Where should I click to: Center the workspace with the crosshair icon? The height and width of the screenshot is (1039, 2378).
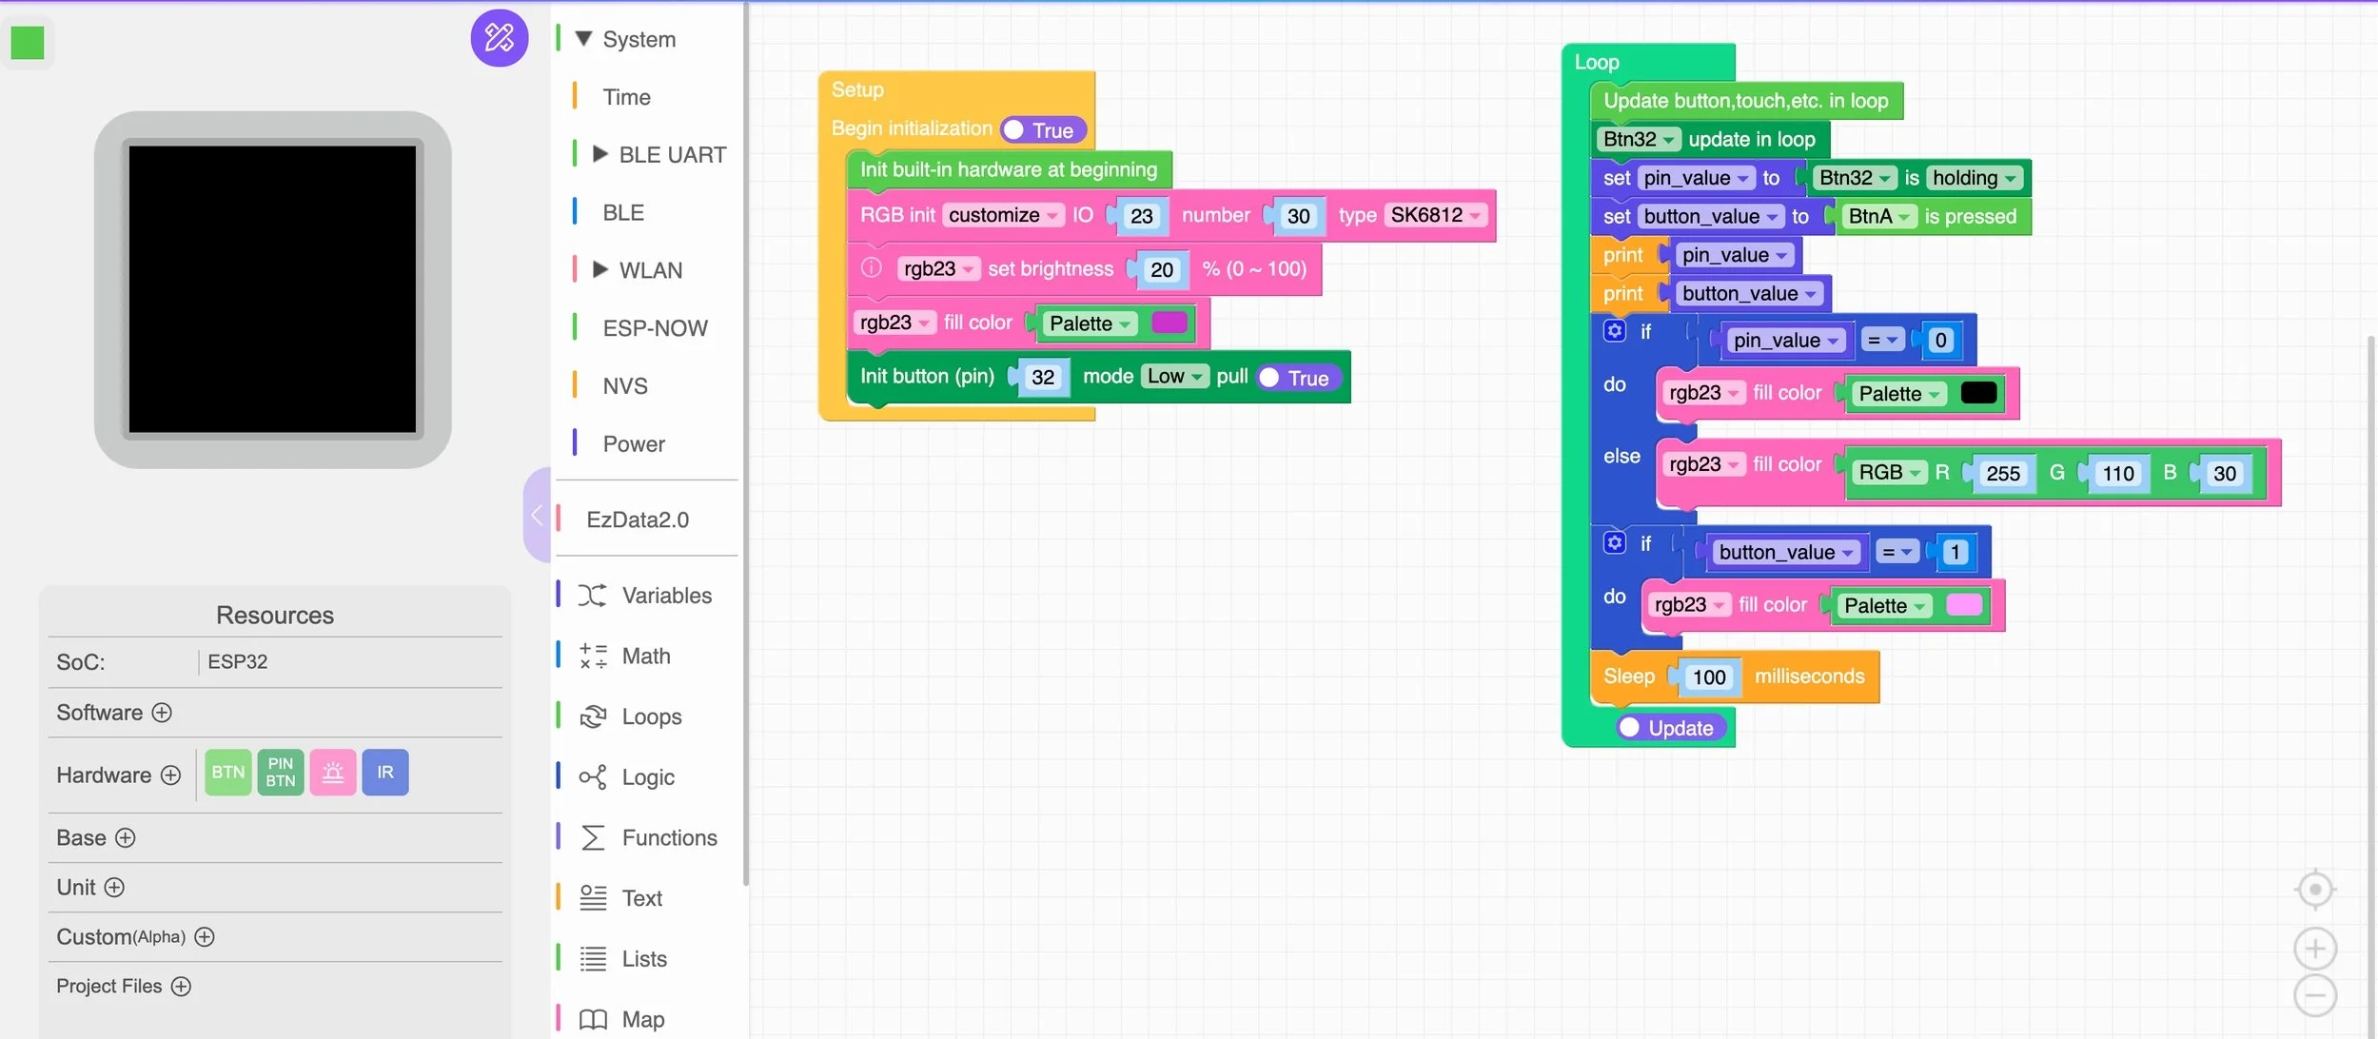(2314, 890)
